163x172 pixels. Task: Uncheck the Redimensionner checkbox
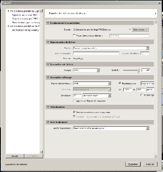pos(120,83)
